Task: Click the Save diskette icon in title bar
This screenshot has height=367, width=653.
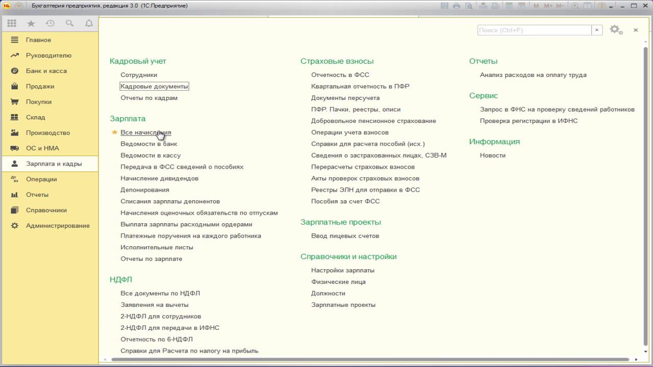Action: (444, 6)
